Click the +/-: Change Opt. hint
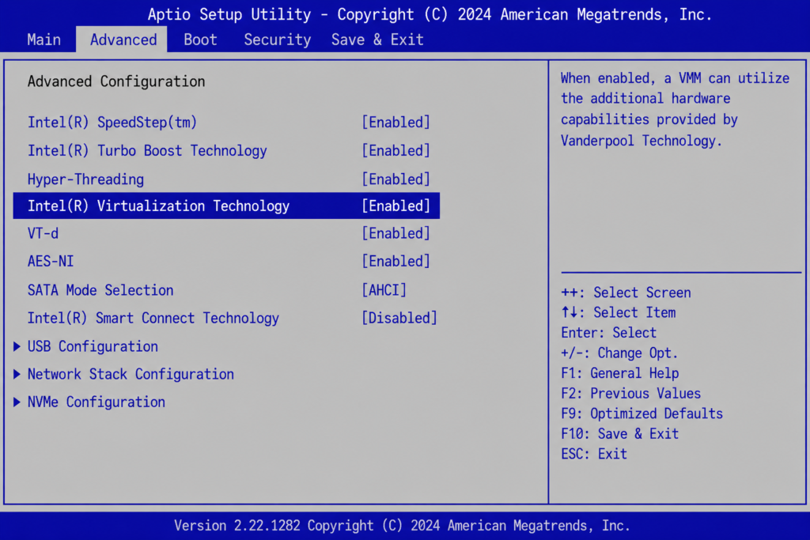Image resolution: width=810 pixels, height=540 pixels. [619, 353]
